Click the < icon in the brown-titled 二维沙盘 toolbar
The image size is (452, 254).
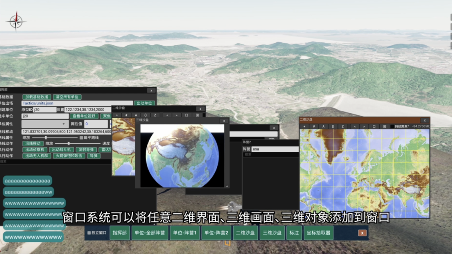[354, 127]
